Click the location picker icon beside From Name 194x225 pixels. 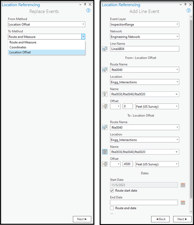pyautogui.click(x=105, y=94)
